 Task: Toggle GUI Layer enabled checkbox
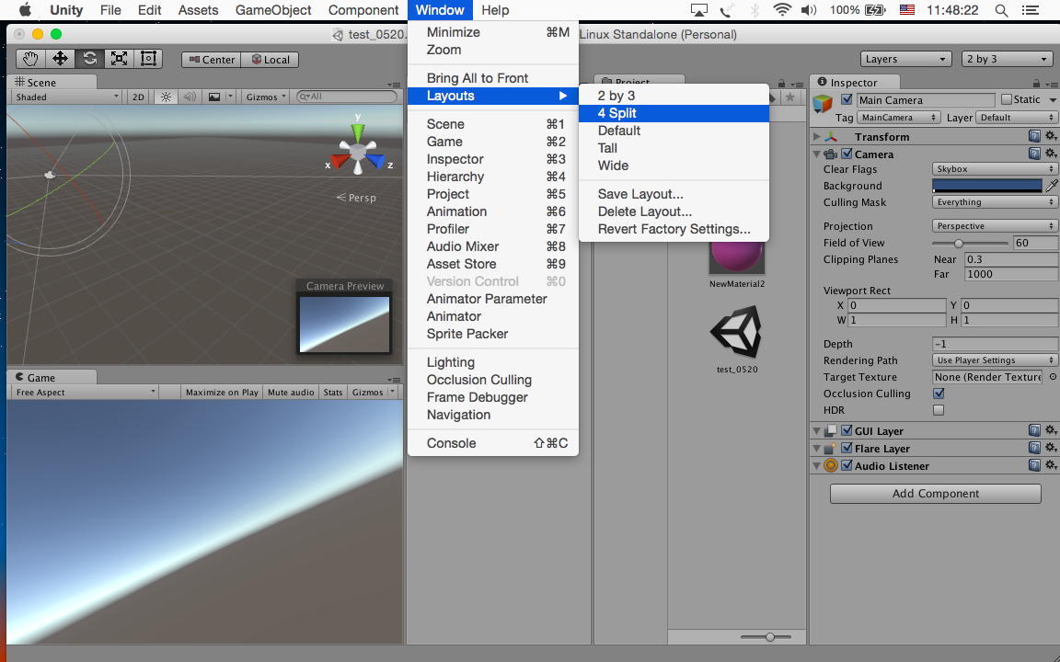tap(847, 430)
